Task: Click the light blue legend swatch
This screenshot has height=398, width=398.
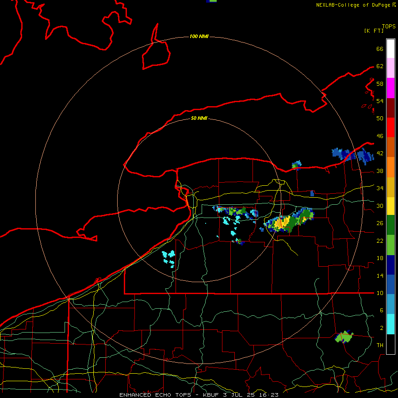Action: click(x=390, y=304)
